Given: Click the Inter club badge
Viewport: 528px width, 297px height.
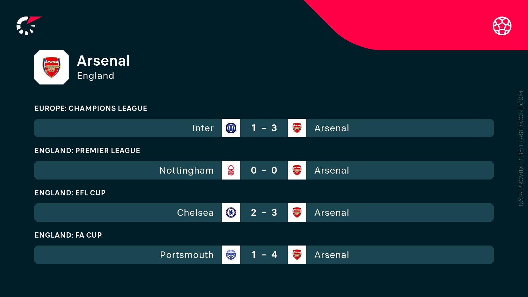Looking at the screenshot, I should 231,128.
